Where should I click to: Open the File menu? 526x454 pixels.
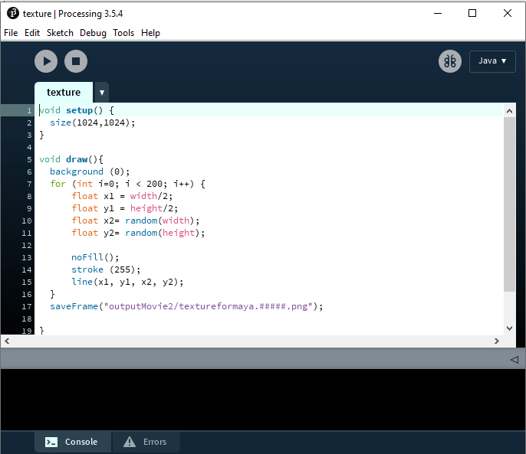point(11,33)
